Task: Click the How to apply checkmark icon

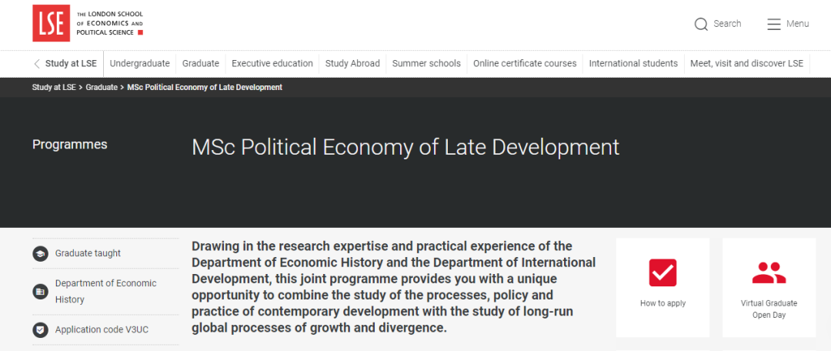Action: (x=662, y=272)
